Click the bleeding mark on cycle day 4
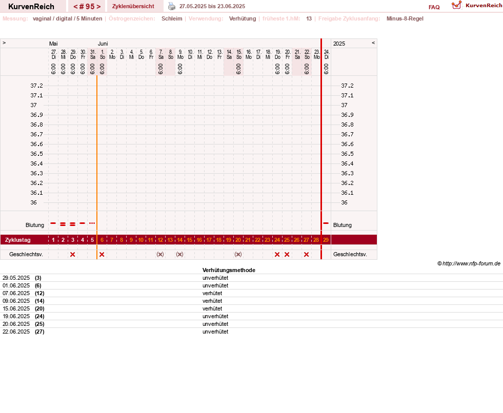Screen dimensions: 503x413 point(83,223)
